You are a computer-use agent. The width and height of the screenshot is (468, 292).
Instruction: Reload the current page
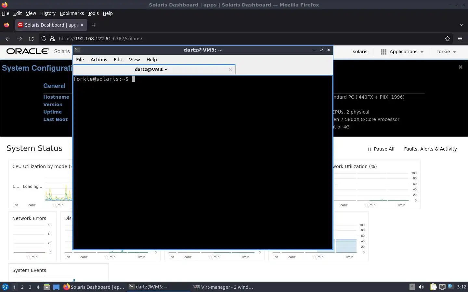coord(31,39)
